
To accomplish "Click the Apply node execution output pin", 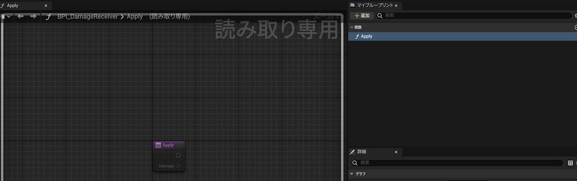I will (x=178, y=156).
